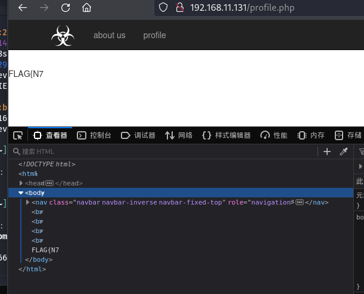Click the head ellipsis badge
Viewport: 364px width, 294px height.
(49, 183)
